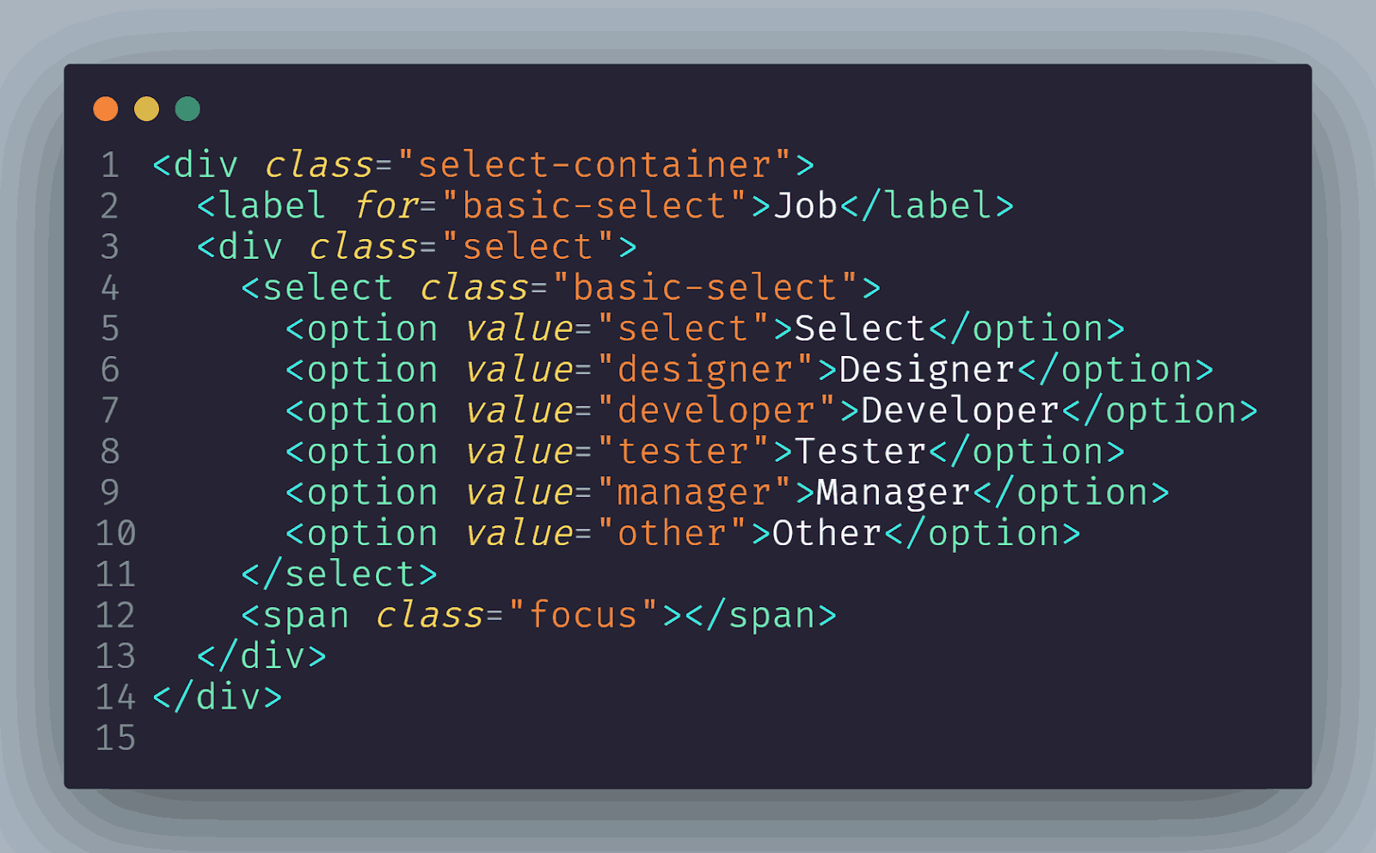Click line number 7 in gutter
The height and width of the screenshot is (853, 1376).
pos(110,411)
